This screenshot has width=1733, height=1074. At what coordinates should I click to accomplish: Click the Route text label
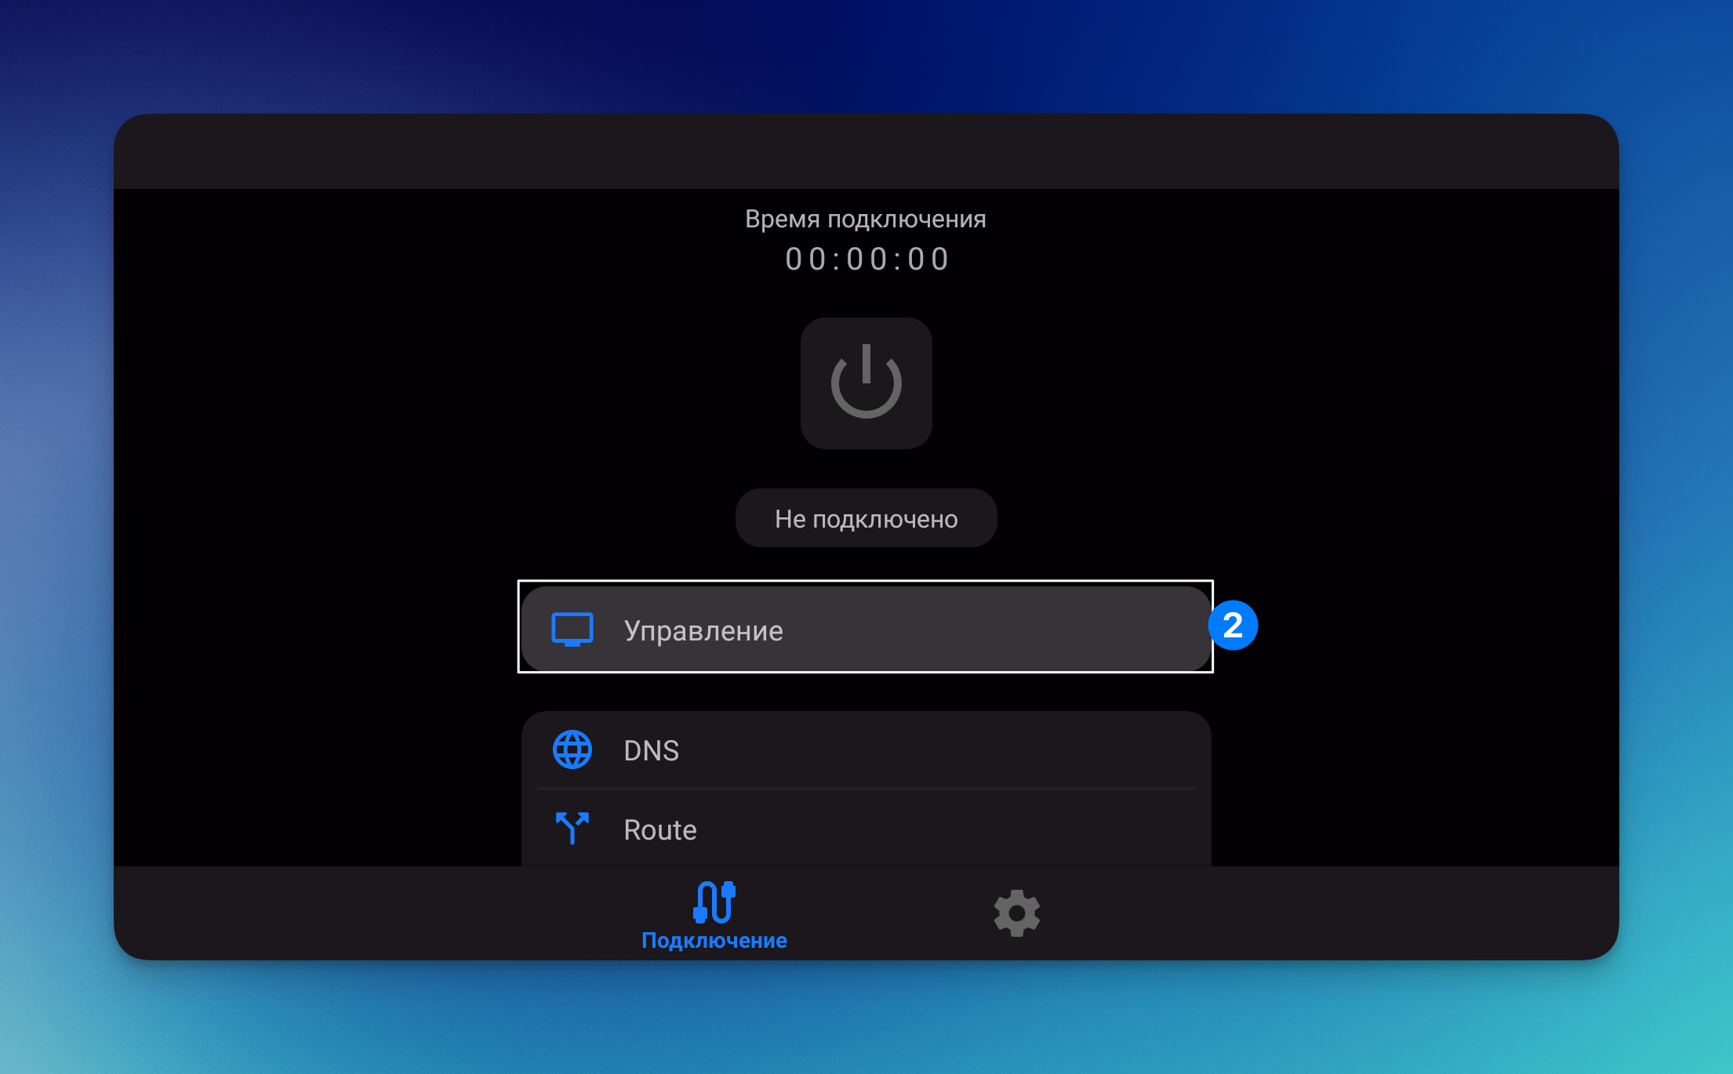[x=659, y=829]
